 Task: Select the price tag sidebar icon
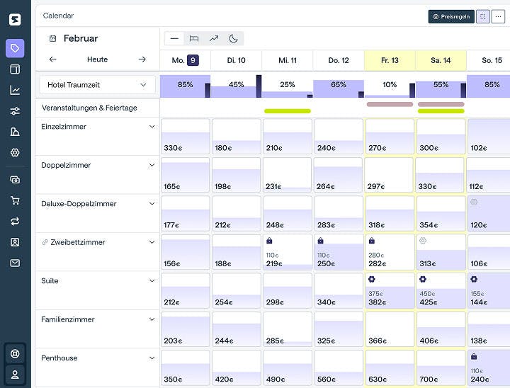click(15, 48)
